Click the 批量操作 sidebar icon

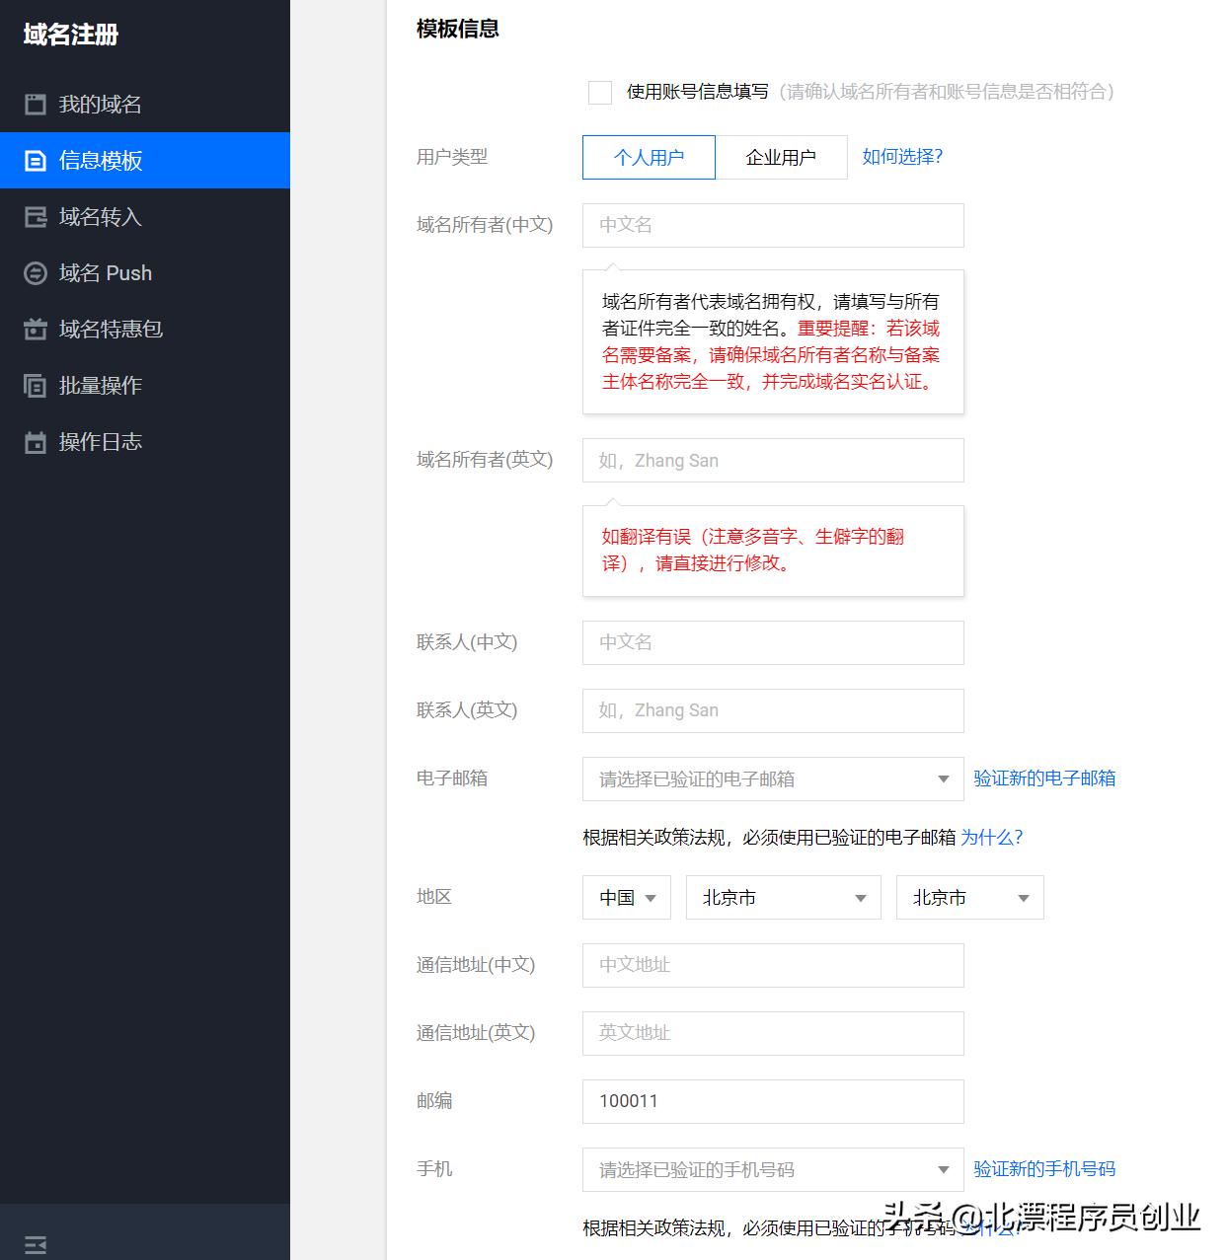click(x=35, y=385)
